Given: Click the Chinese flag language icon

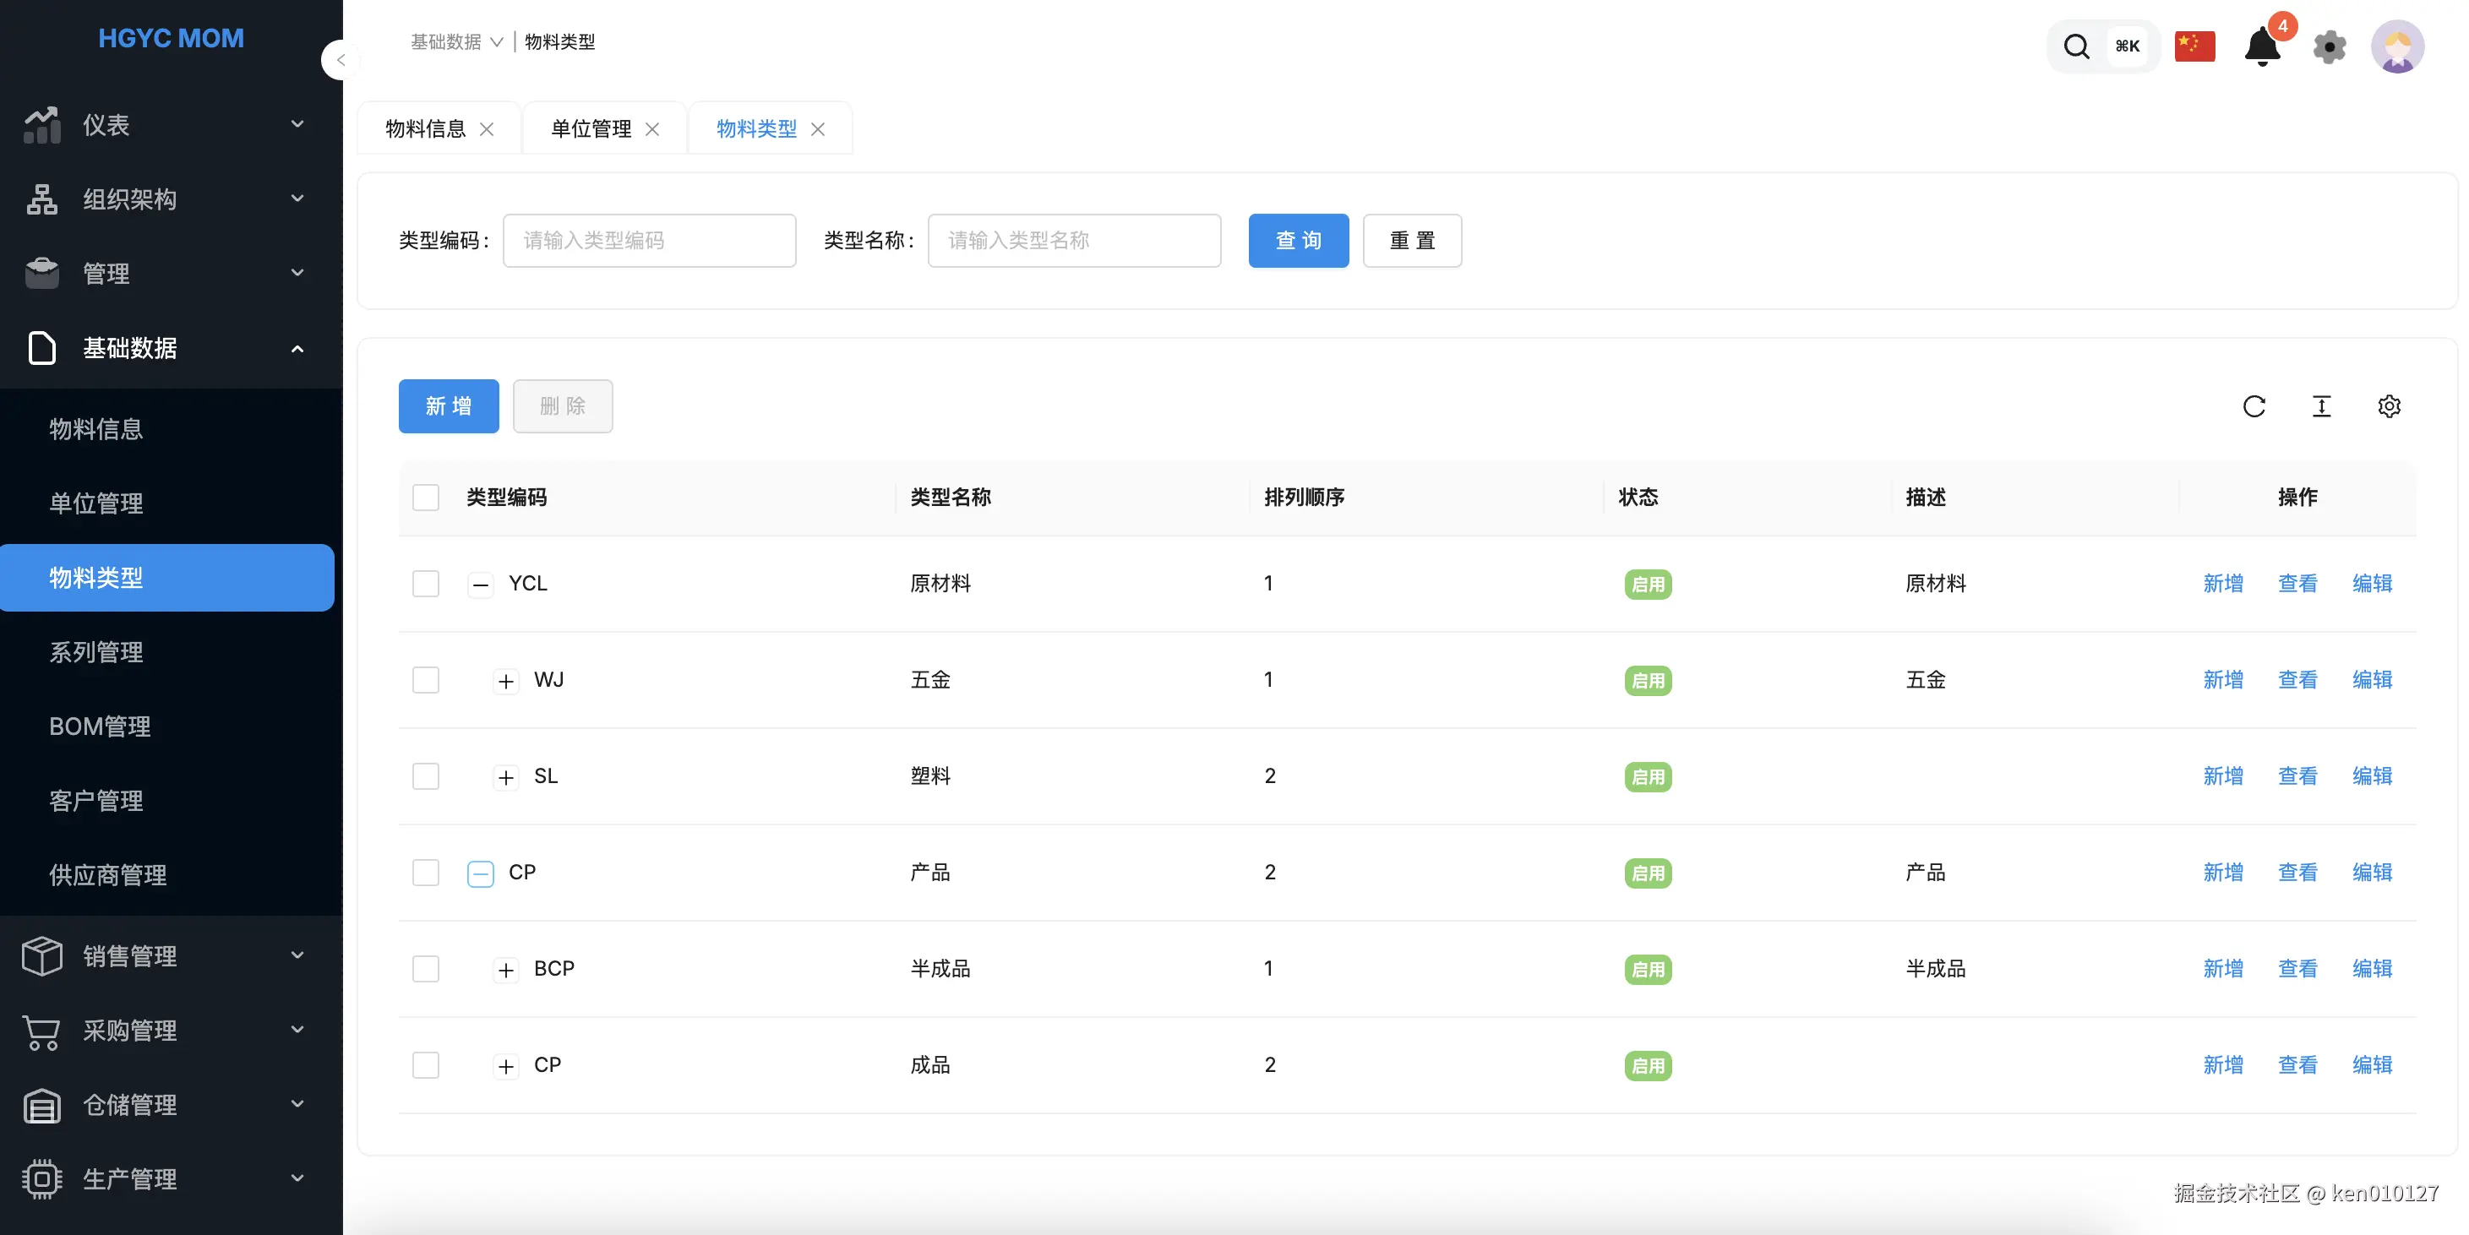Looking at the screenshot, I should click(x=2194, y=46).
